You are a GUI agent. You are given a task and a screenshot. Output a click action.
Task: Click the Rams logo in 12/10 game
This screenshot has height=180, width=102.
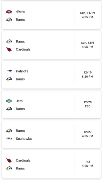(x=9, y=79)
